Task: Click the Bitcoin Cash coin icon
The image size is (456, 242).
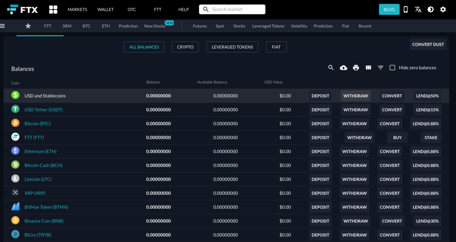Action: (x=15, y=165)
